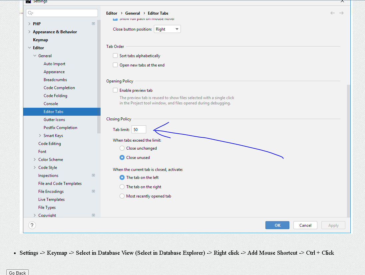
Task: Click the Apply button
Action: (x=333, y=225)
